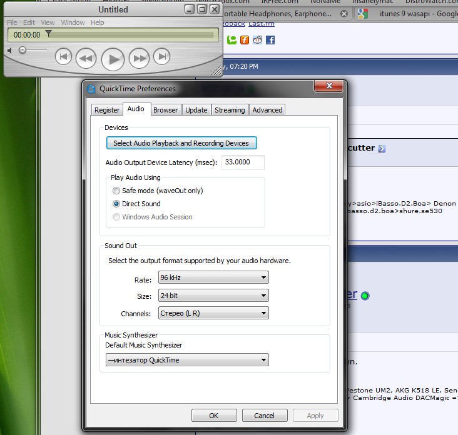Click the 00:00:00 time display
The width and height of the screenshot is (458, 435).
(x=27, y=35)
